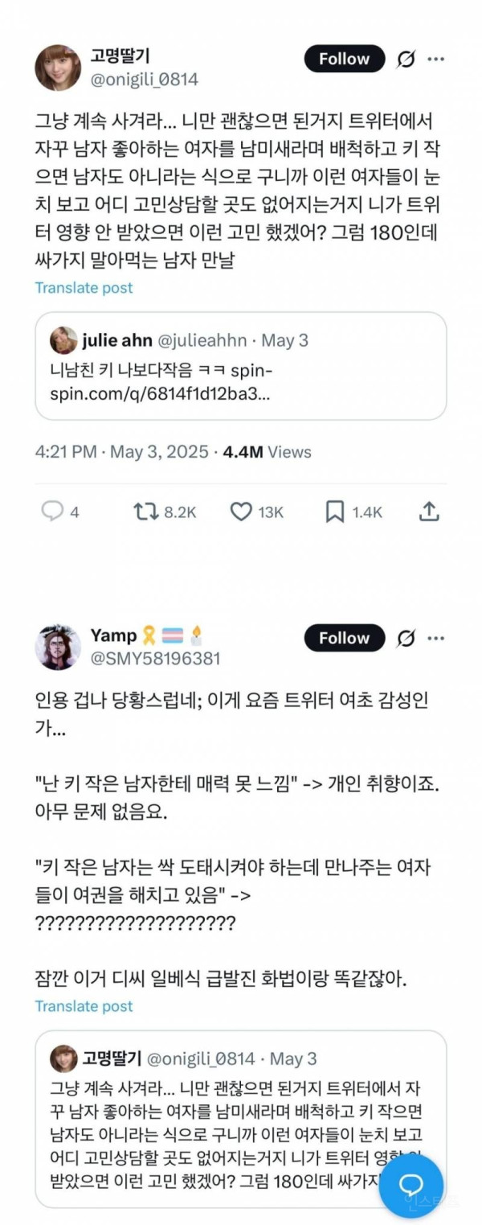The width and height of the screenshot is (482, 1225).
Task: Open more options on 고명딸기's post
Action: tap(436, 60)
